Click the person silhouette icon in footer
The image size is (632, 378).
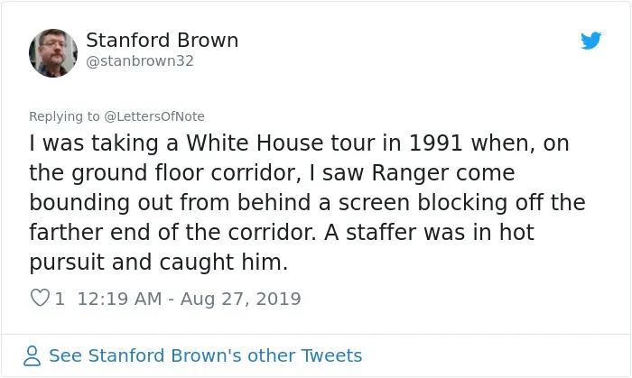coord(32,355)
